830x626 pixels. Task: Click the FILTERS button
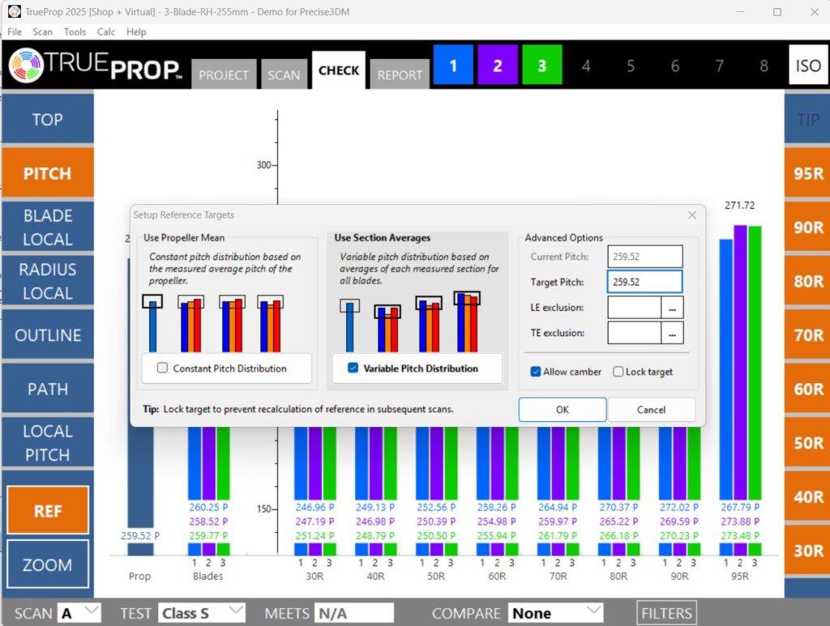coord(666,613)
